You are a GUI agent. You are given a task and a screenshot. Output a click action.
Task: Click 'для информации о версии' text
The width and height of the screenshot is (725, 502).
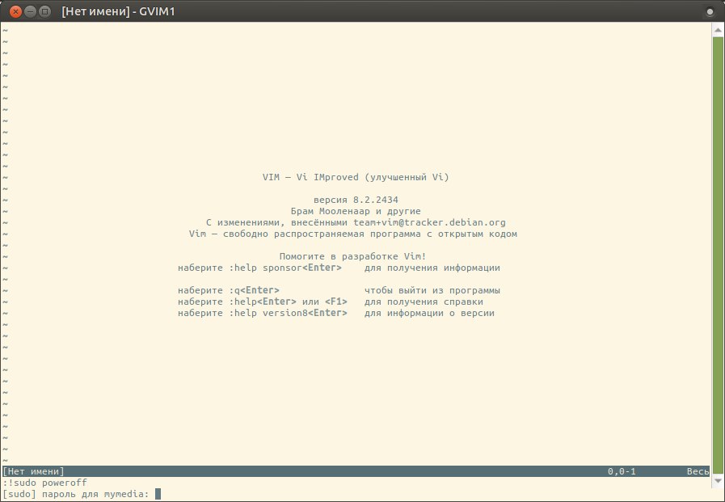coord(429,313)
